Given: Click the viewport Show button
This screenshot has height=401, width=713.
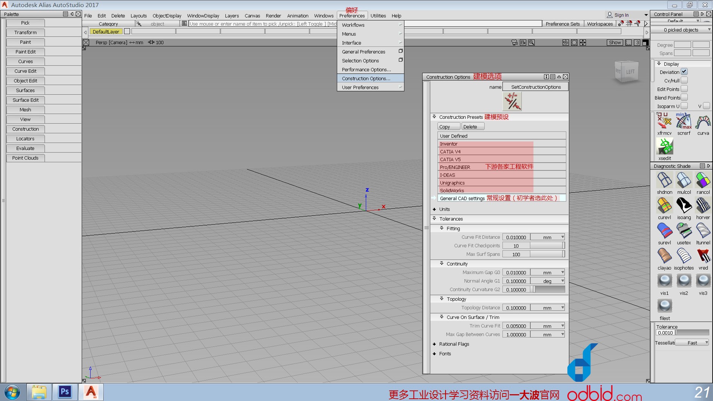Looking at the screenshot, I should click(615, 42).
